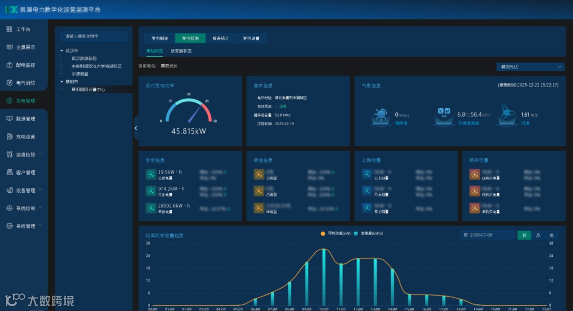This screenshot has width=573, height=311.
Task: Click the 客户管理 icon in the sidebar
Action: coord(10,172)
